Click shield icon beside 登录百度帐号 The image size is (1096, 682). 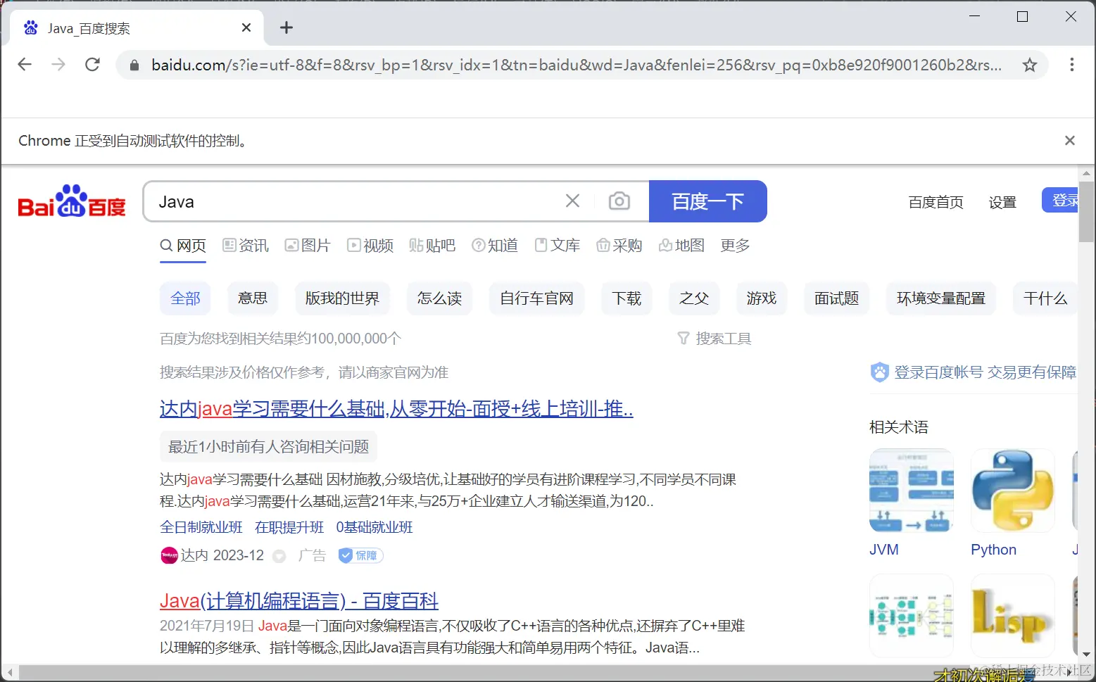(x=880, y=372)
